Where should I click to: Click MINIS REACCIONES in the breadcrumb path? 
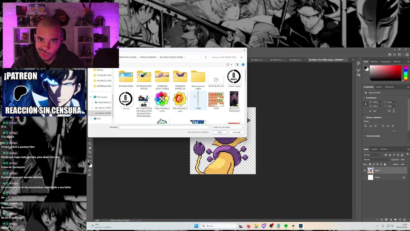pos(128,57)
